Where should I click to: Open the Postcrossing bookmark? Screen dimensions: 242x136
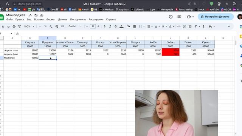coord(184,9)
